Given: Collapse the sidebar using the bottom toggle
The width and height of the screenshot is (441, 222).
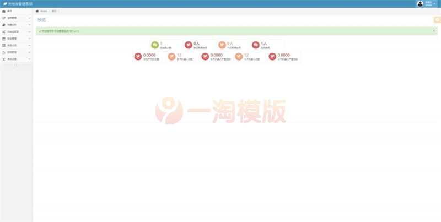Looking at the screenshot, I should pos(16,65).
